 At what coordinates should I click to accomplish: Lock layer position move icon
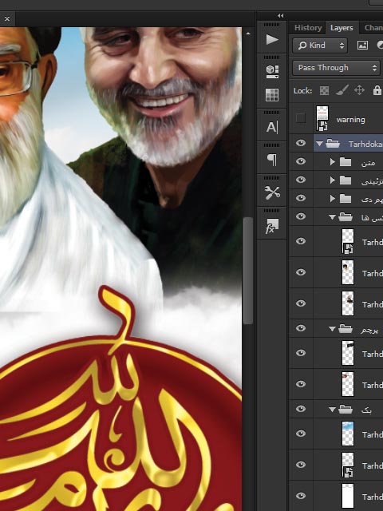point(359,90)
